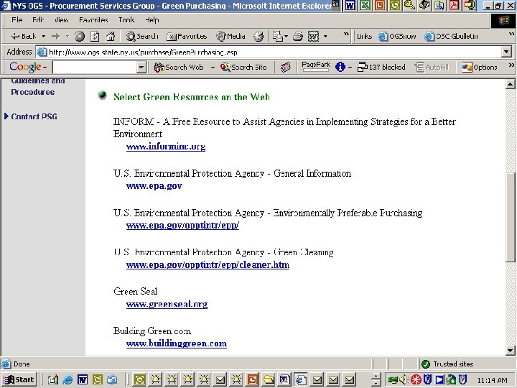Click the Start button
The height and width of the screenshot is (388, 517).
tap(19, 380)
